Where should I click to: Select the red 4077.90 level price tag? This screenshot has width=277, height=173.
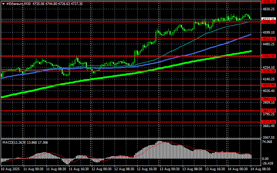click(x=268, y=85)
